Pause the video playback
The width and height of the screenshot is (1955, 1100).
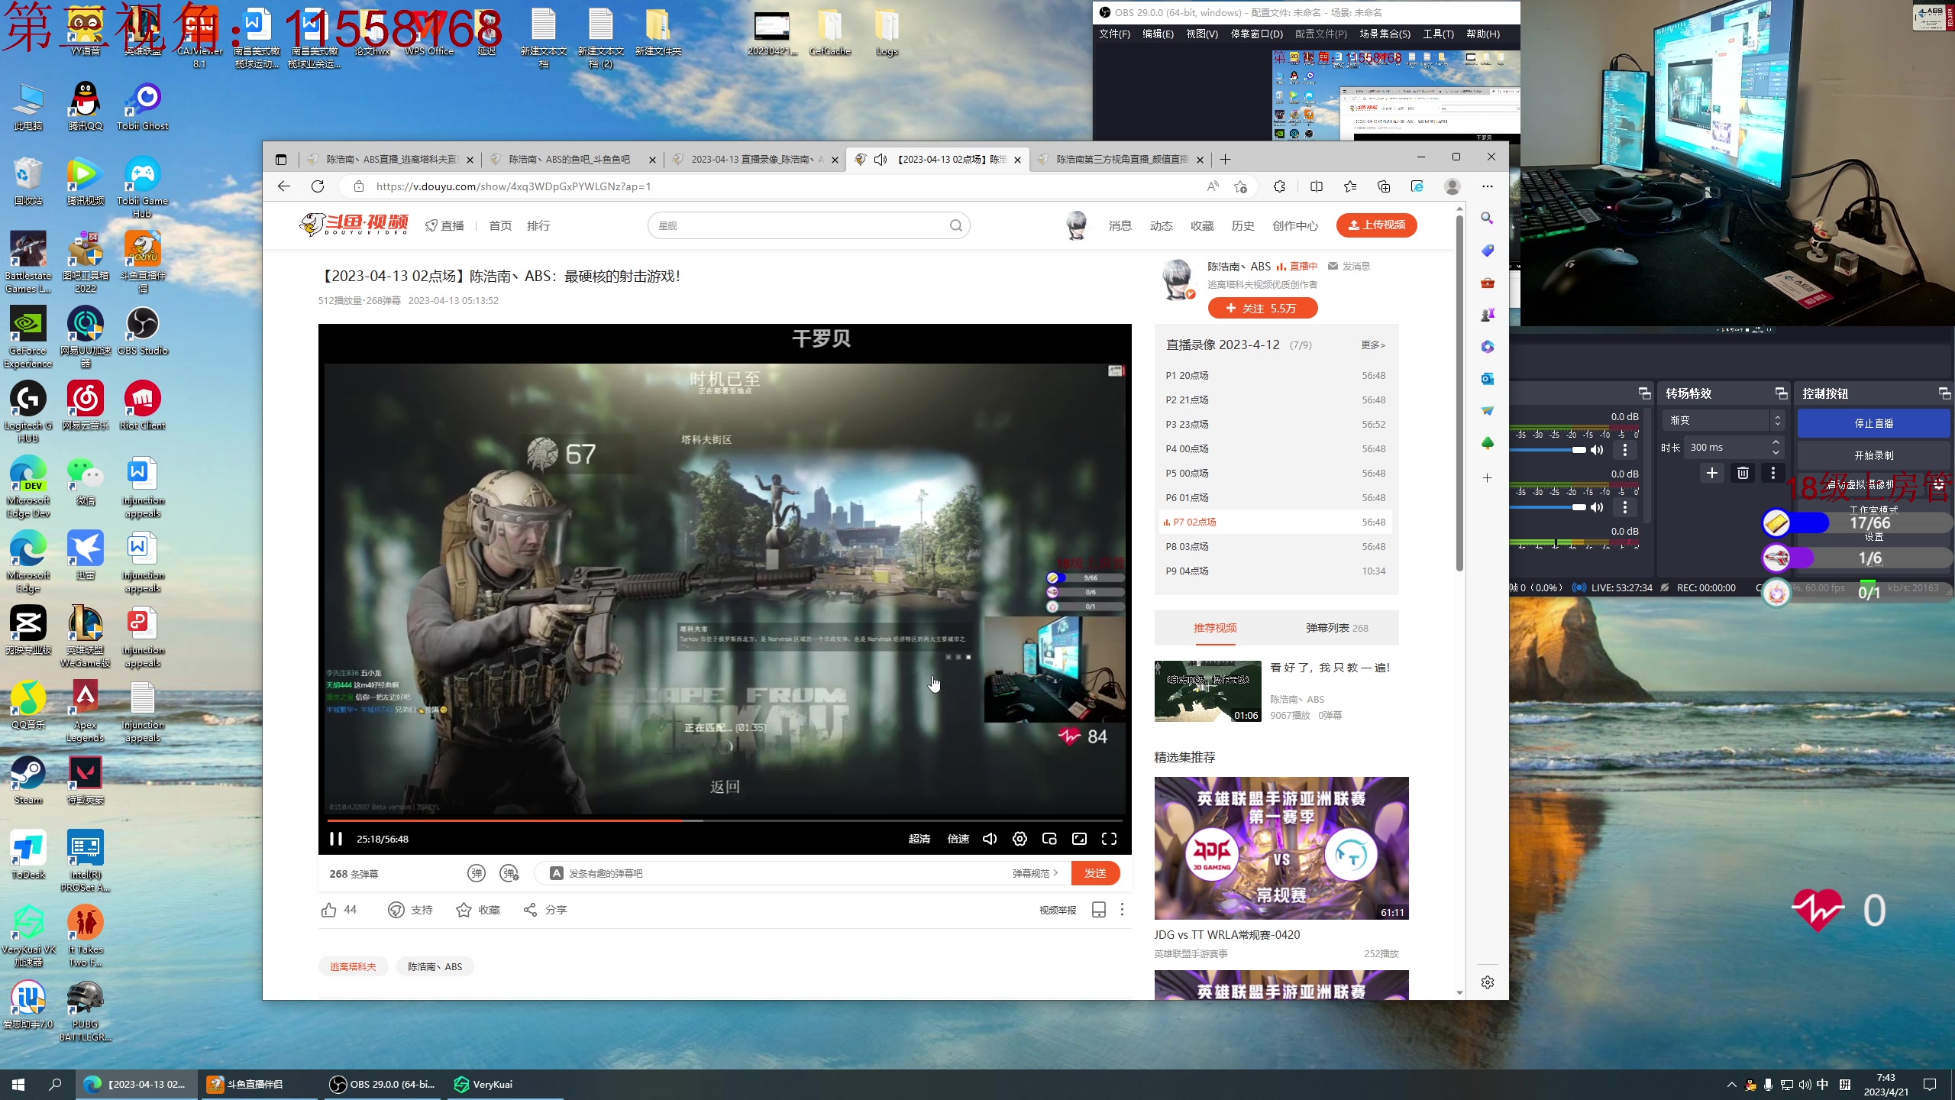[335, 839]
